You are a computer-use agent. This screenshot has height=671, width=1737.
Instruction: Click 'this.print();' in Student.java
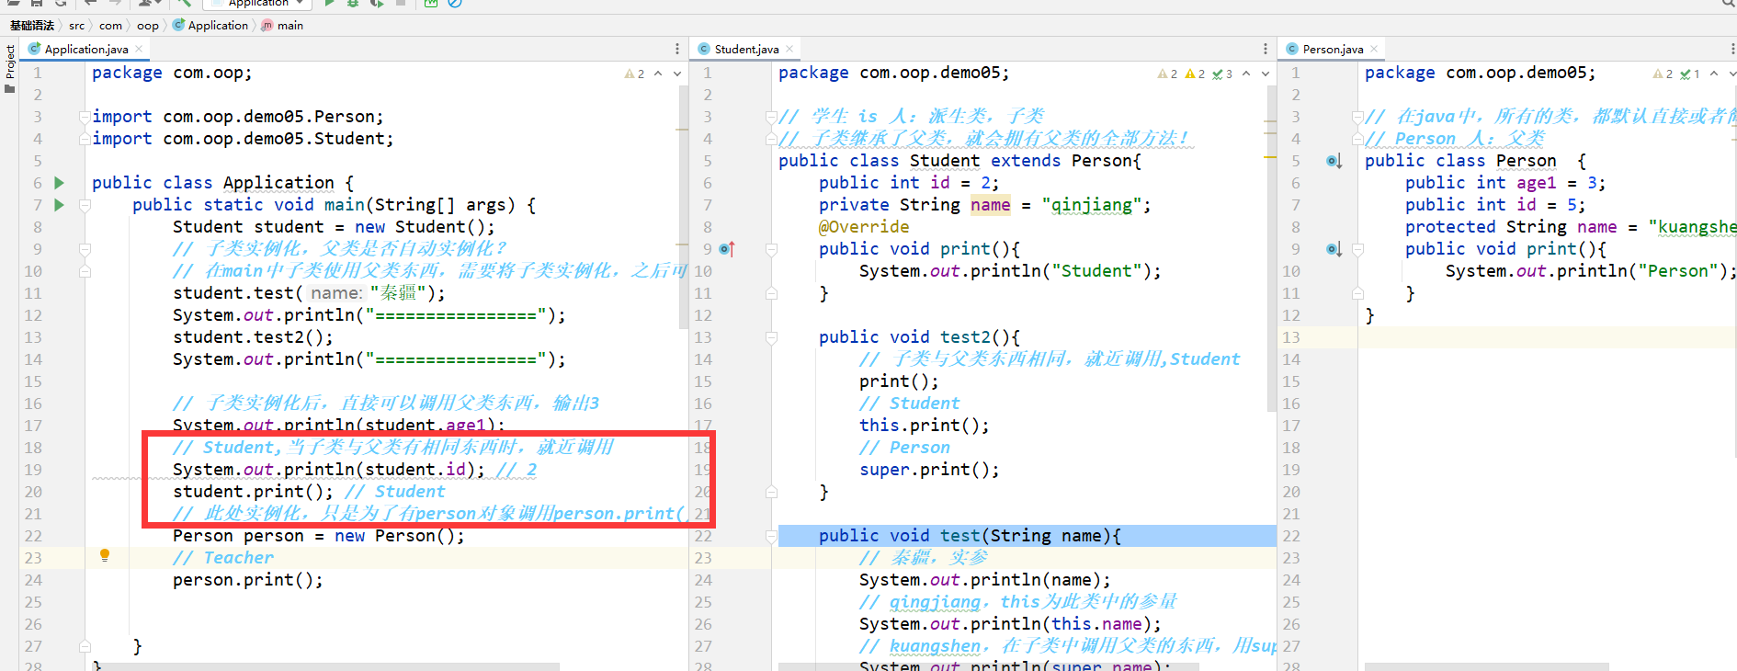[x=925, y=426]
